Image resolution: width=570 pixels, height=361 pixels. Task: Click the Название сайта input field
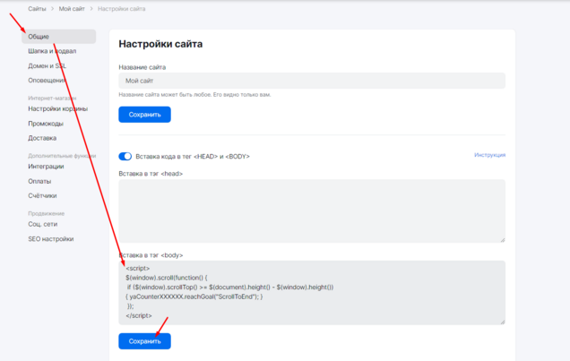(x=311, y=81)
